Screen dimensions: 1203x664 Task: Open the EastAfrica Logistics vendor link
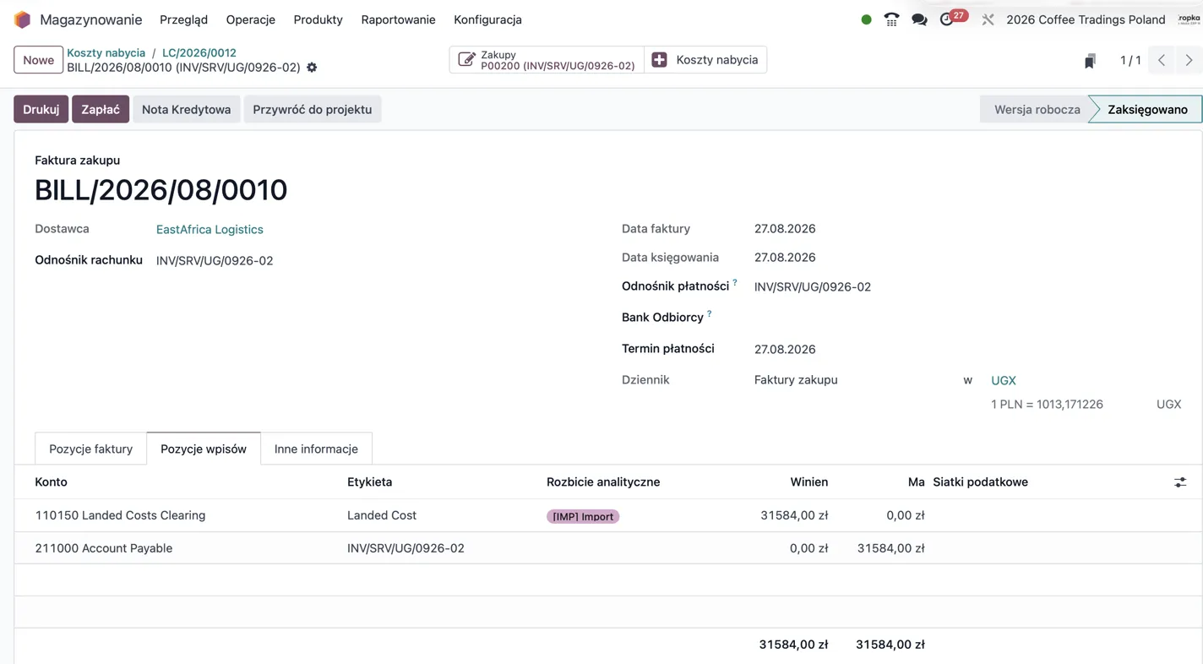pyautogui.click(x=210, y=229)
